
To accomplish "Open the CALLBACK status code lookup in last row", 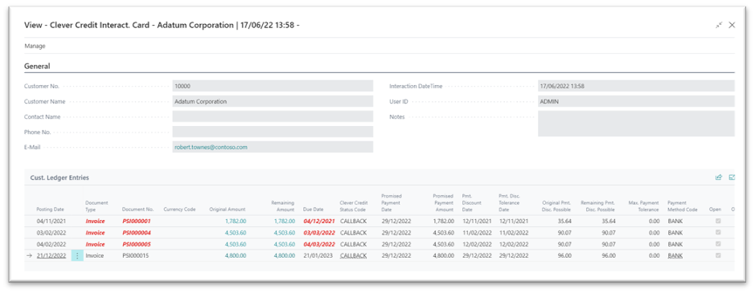I will (x=353, y=256).
